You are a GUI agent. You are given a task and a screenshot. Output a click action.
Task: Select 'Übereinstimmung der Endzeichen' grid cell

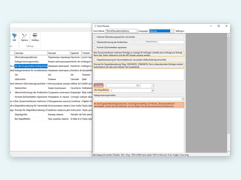pos(31,92)
